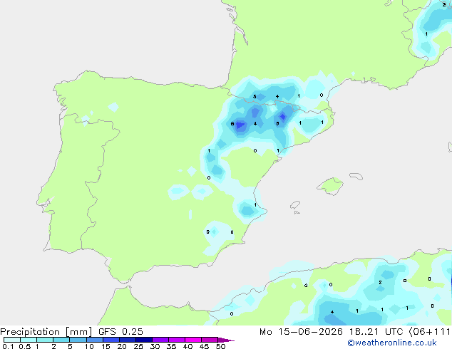Click the '18..21 UTC' time text

[376, 332]
